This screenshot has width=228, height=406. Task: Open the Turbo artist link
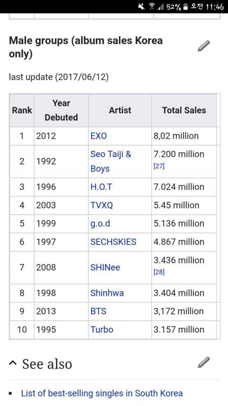(102, 330)
